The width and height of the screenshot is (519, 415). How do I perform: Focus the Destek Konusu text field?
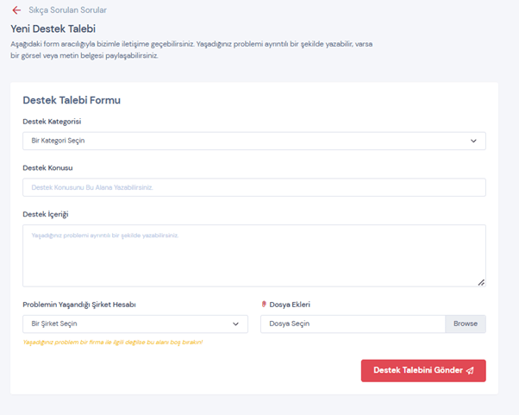tap(253, 187)
